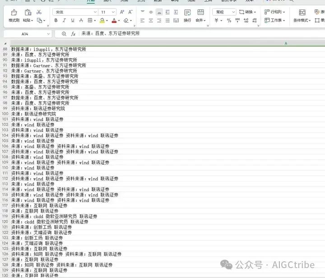
Task: Click the Paste (粘贴) clipboard icon
Action: pos(28,13)
